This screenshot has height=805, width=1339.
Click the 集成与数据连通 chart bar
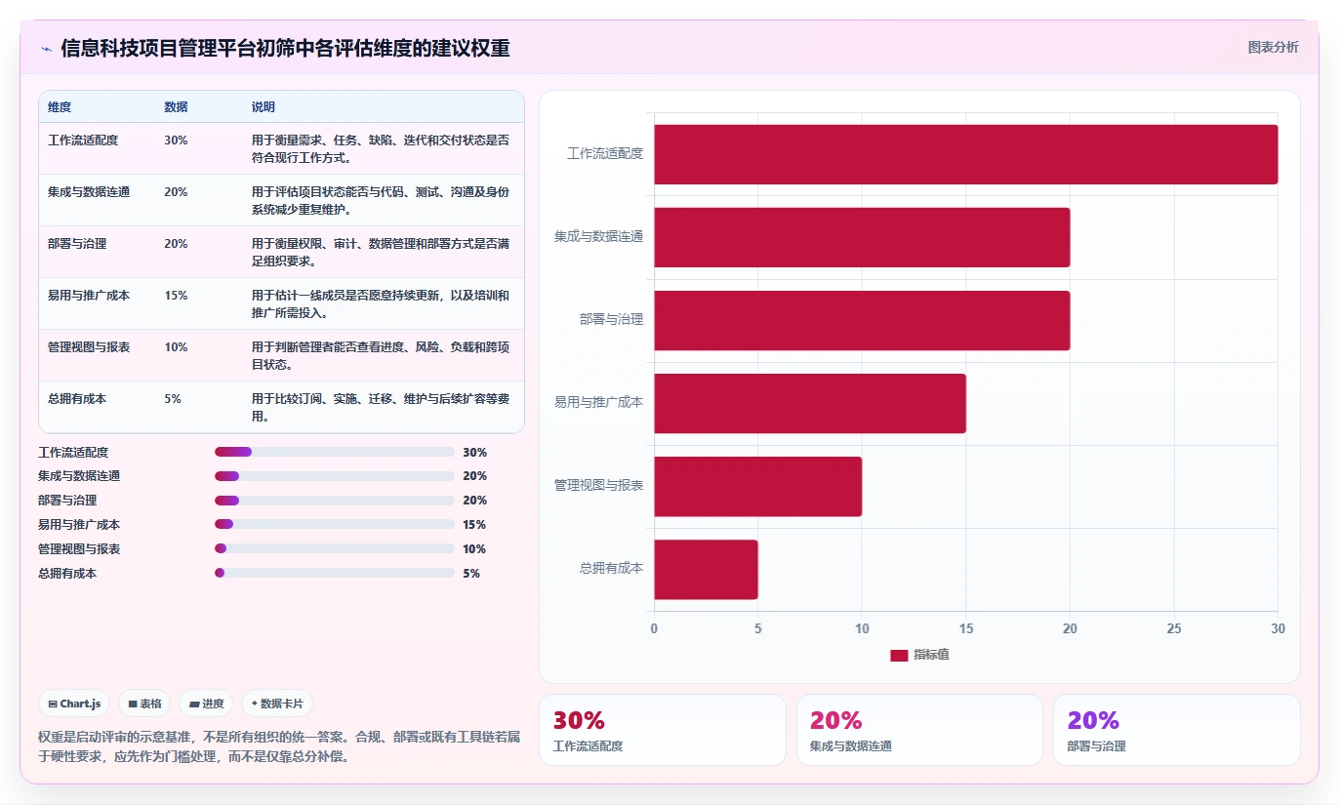(x=862, y=237)
